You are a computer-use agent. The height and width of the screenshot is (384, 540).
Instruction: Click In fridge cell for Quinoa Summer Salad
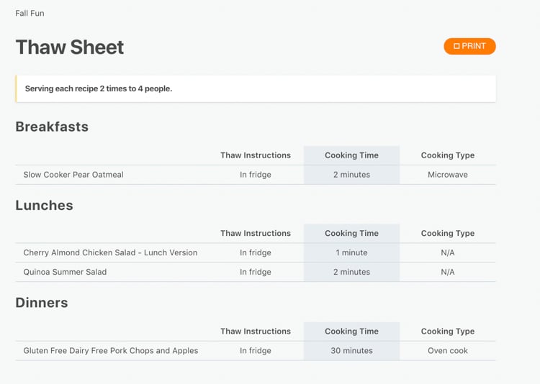[x=256, y=272]
